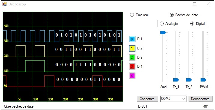Minimize the Osciloscop window
The height and width of the screenshot is (110, 215).
181,4
